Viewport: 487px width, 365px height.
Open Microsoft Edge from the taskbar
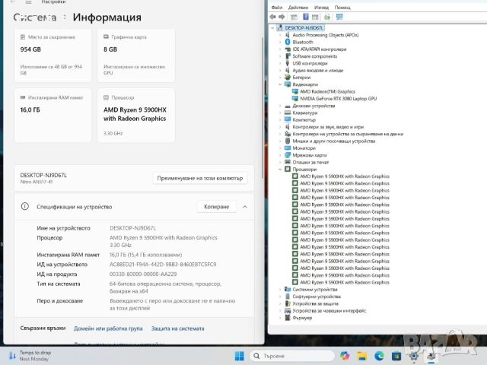tap(380, 356)
